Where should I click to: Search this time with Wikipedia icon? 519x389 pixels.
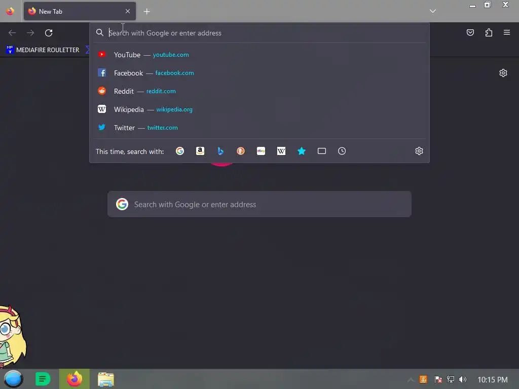click(281, 151)
